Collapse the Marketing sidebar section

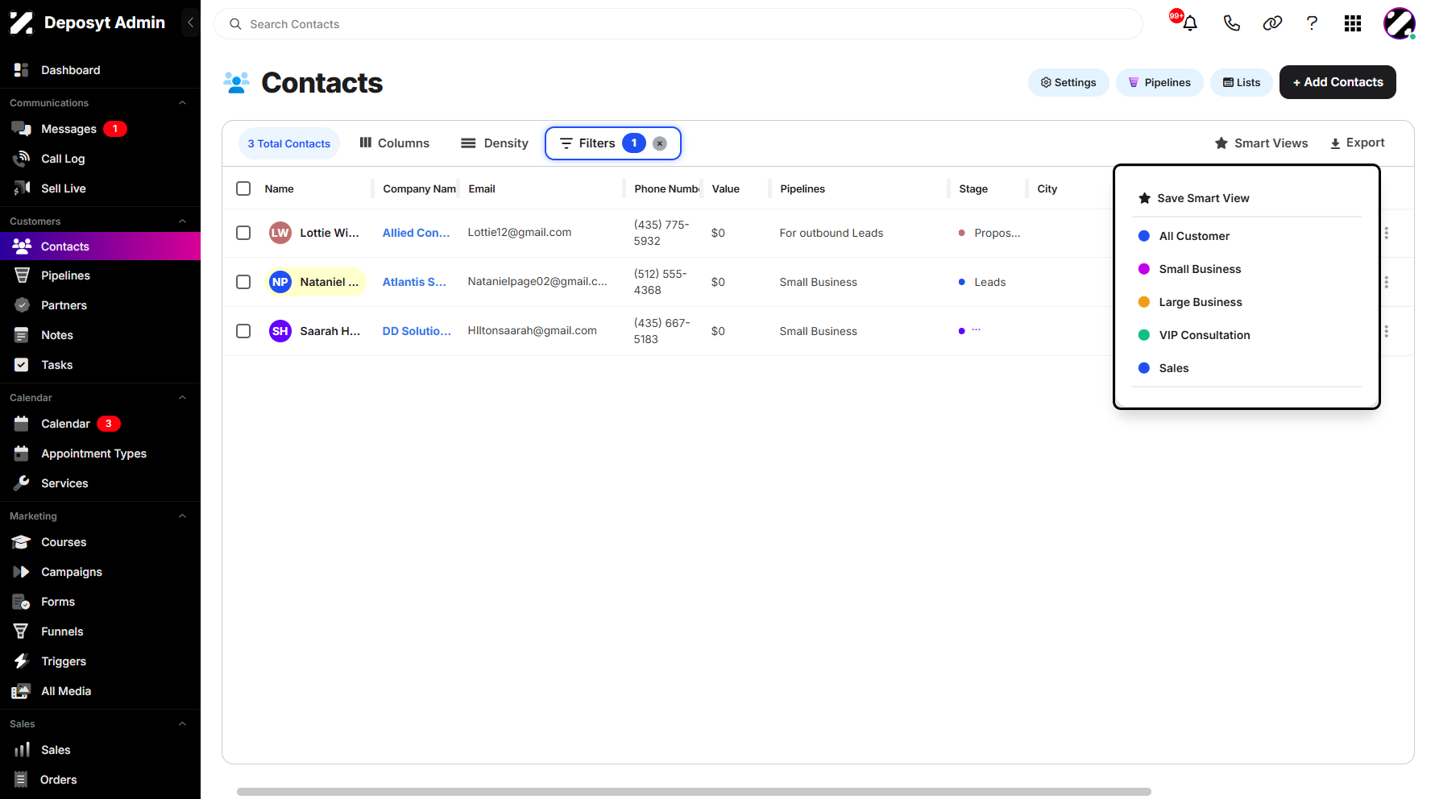[x=182, y=516]
